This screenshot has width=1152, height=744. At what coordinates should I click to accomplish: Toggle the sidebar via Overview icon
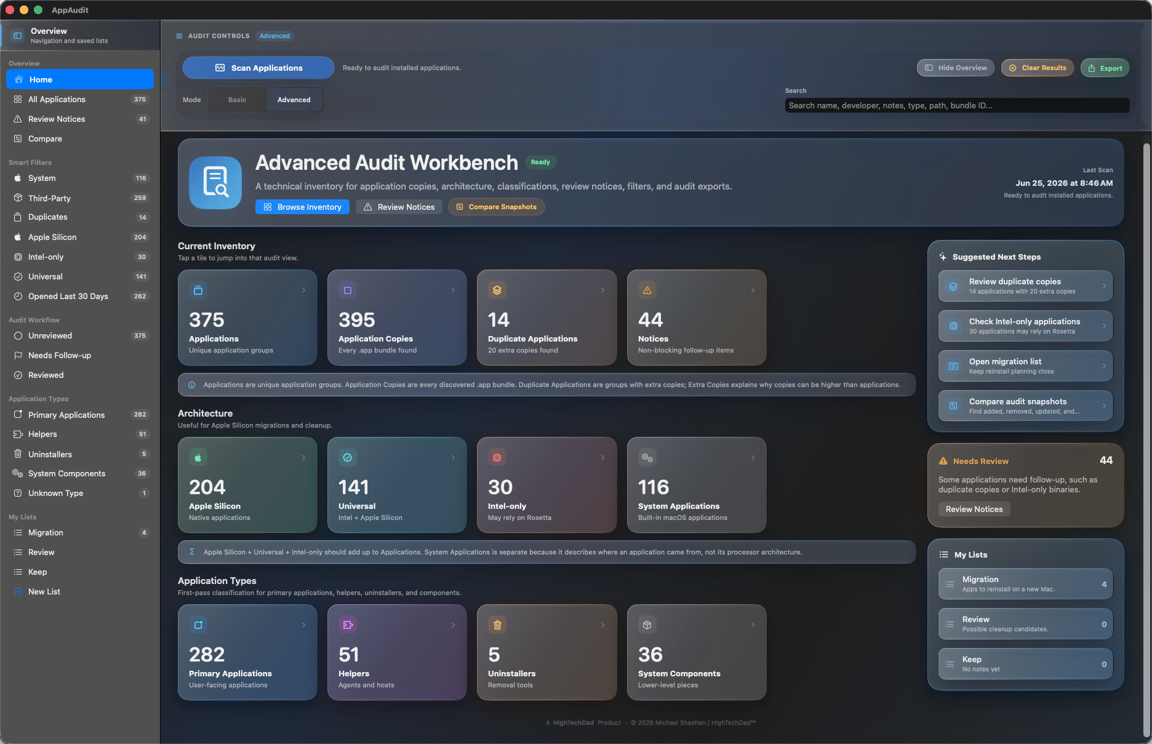click(17, 36)
